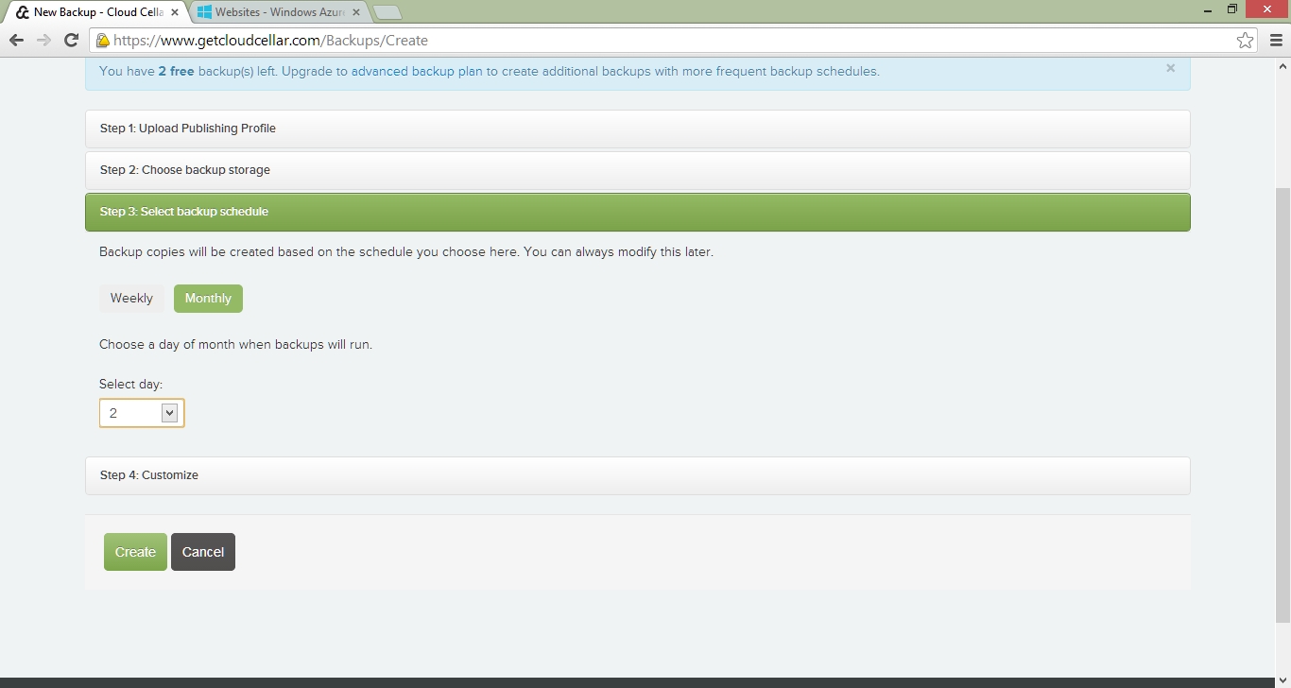The width and height of the screenshot is (1291, 688).
Task: Open the advanced backup plan link
Action: [x=417, y=71]
